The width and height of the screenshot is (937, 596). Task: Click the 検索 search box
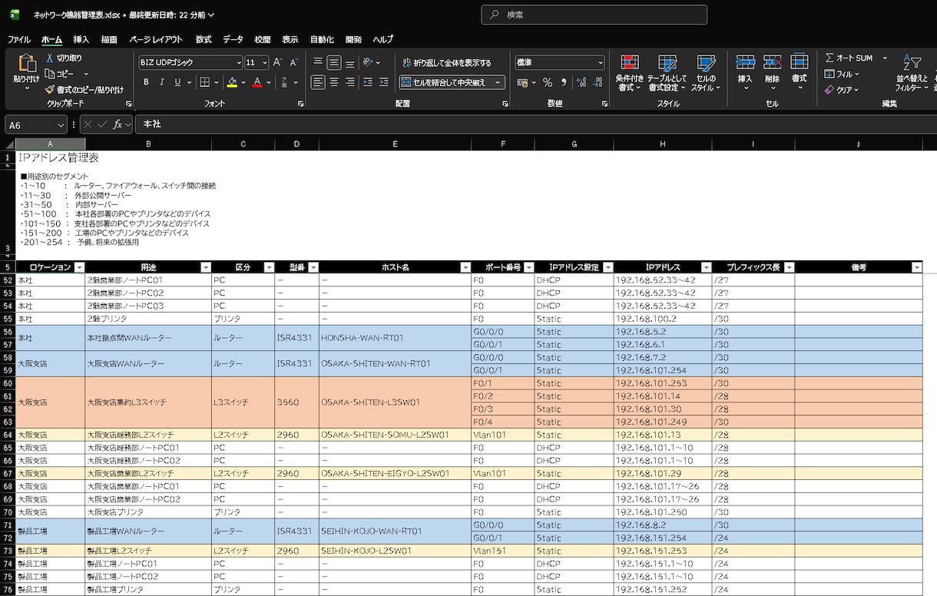[594, 15]
